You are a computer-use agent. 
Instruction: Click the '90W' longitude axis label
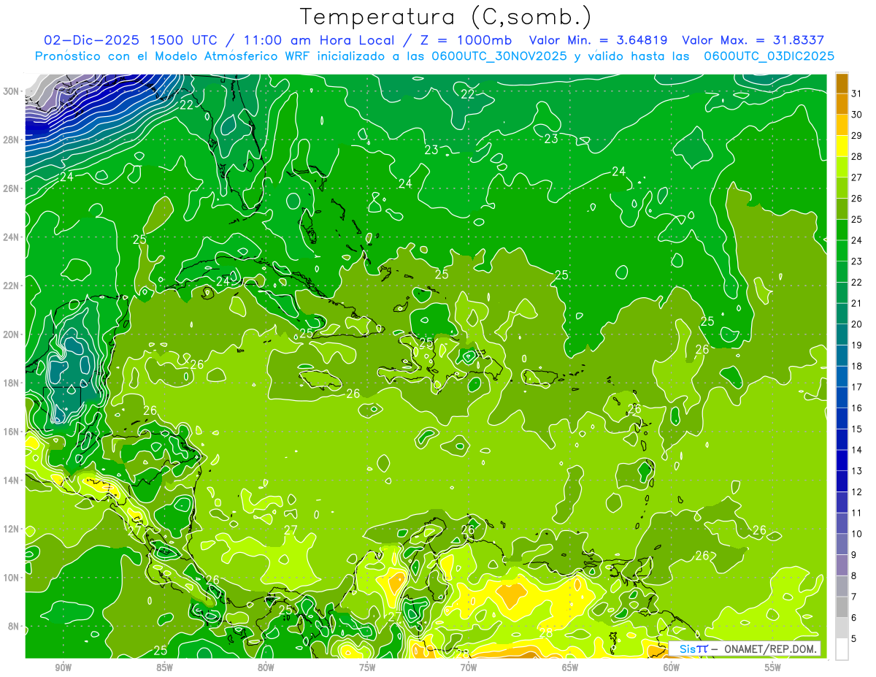[x=63, y=668]
